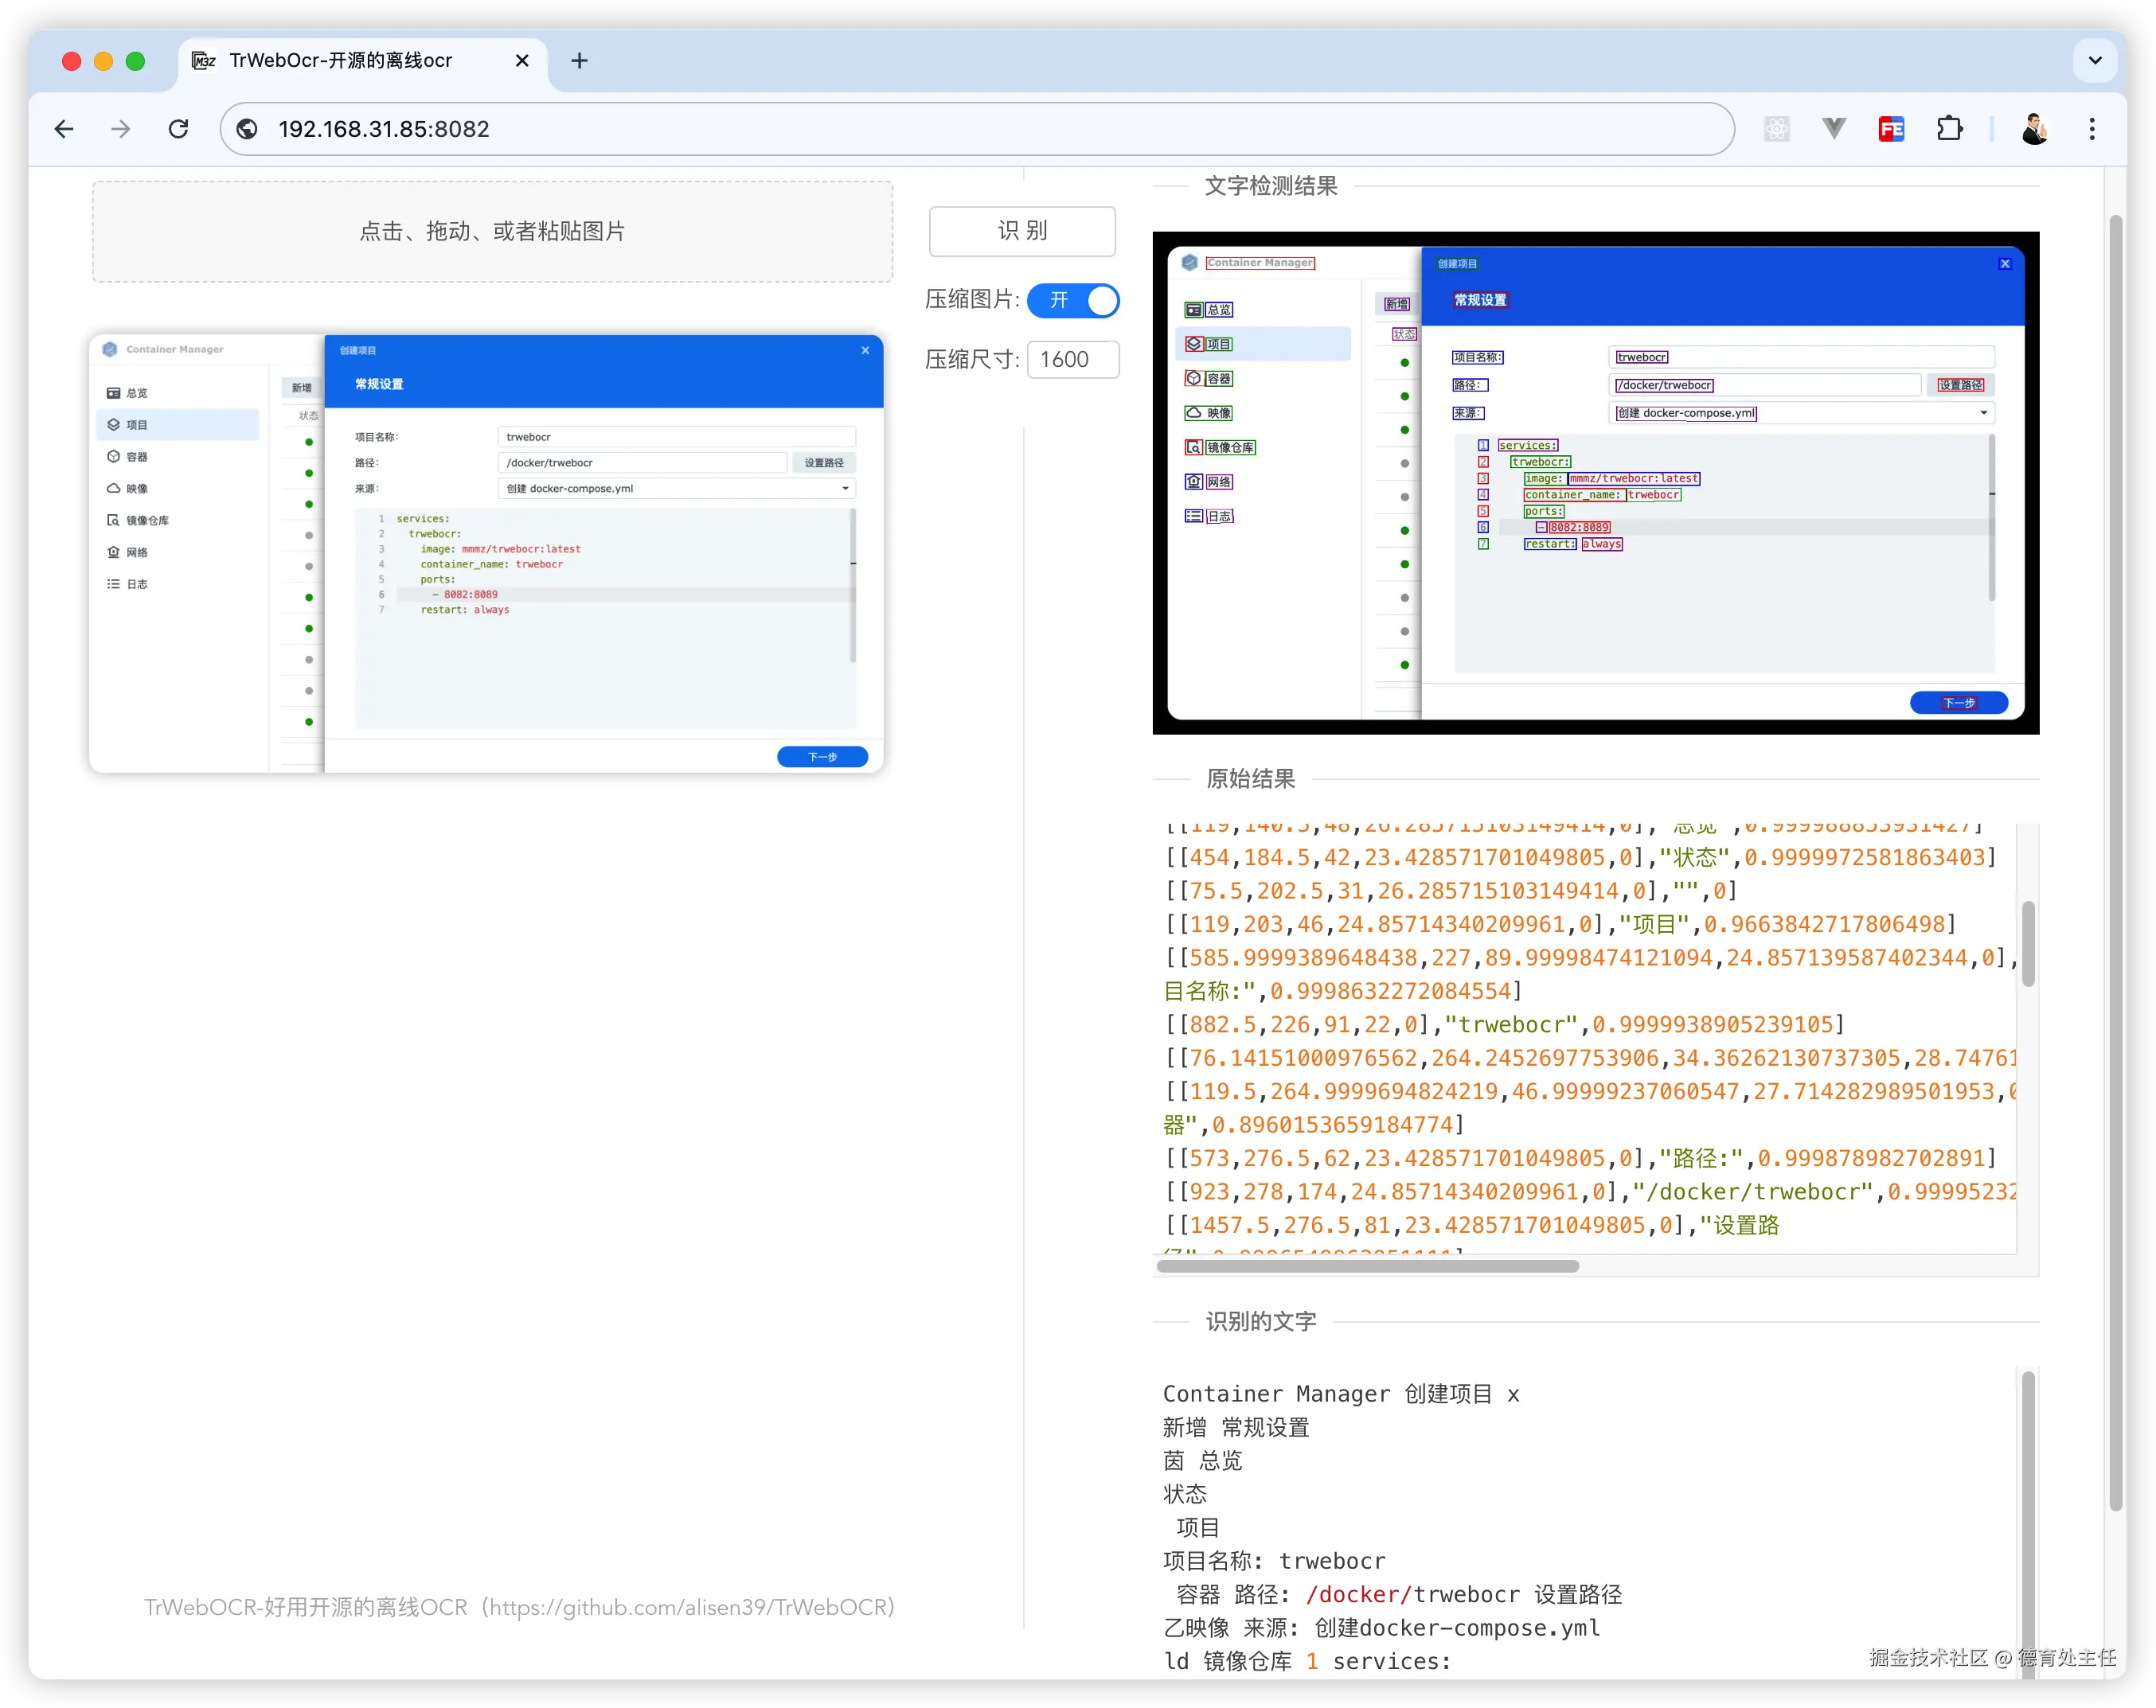
Task: Click the address bar URL
Action: tap(384, 129)
